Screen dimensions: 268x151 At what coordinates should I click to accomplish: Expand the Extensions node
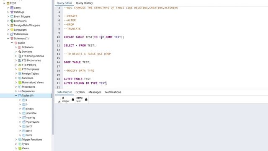tap(8, 21)
